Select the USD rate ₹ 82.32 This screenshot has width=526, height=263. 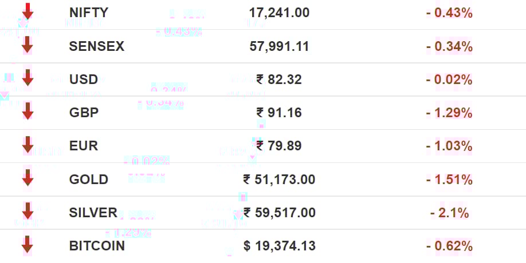279,79
